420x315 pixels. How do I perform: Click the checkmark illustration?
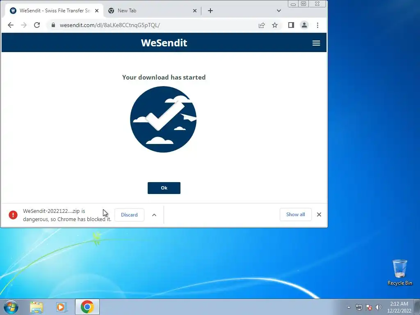163,119
